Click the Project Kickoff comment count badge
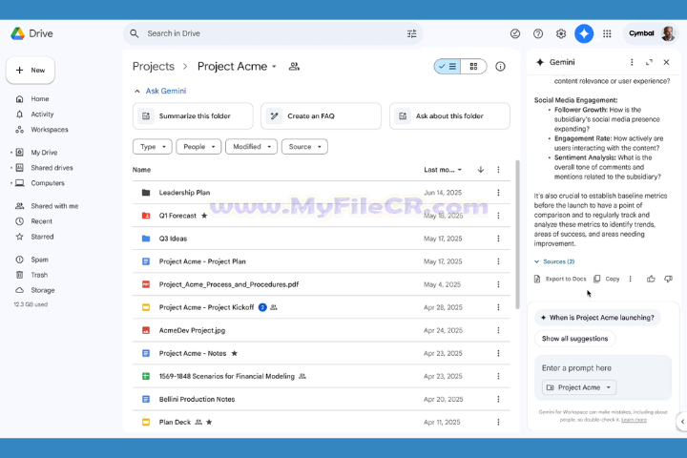Image resolution: width=687 pixels, height=458 pixels. tap(262, 307)
